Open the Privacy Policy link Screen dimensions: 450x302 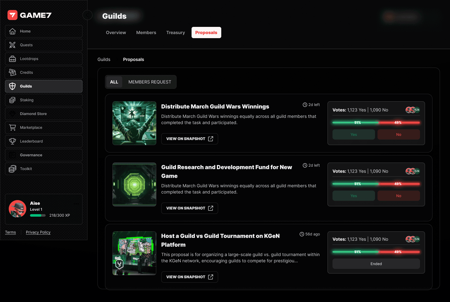pos(38,232)
